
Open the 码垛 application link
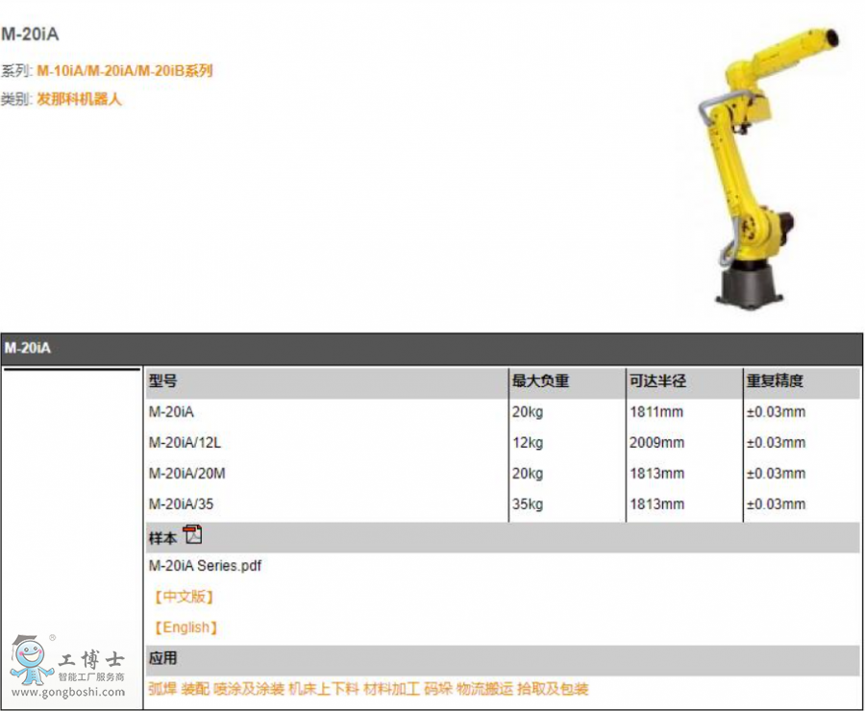click(437, 689)
